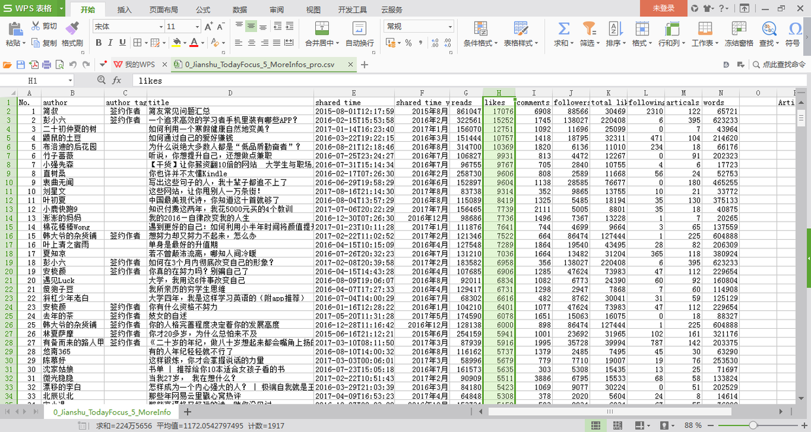
Task: Click the 未登录 login button
Action: (x=663, y=8)
